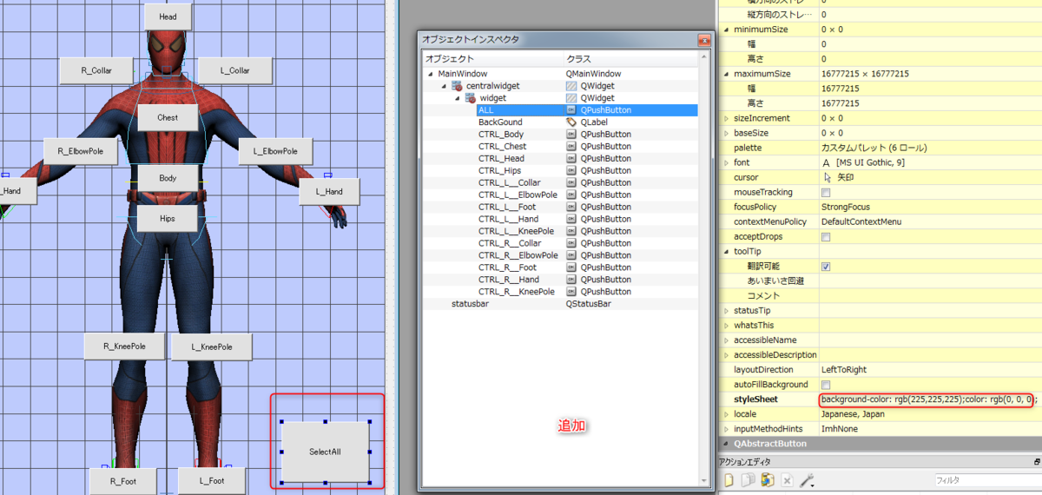
Task: Click the cursor arrow icon in property editor
Action: (827, 177)
